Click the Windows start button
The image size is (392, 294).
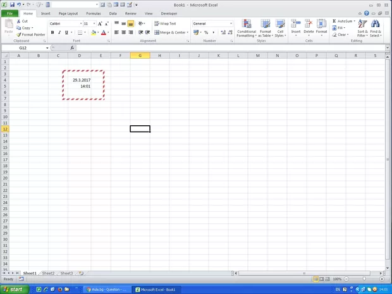coord(13,289)
